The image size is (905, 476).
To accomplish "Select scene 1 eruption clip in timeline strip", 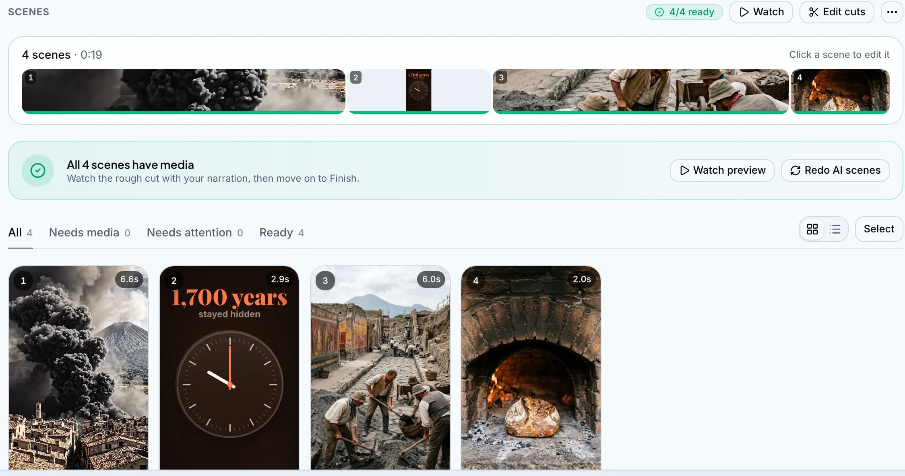I will [184, 92].
